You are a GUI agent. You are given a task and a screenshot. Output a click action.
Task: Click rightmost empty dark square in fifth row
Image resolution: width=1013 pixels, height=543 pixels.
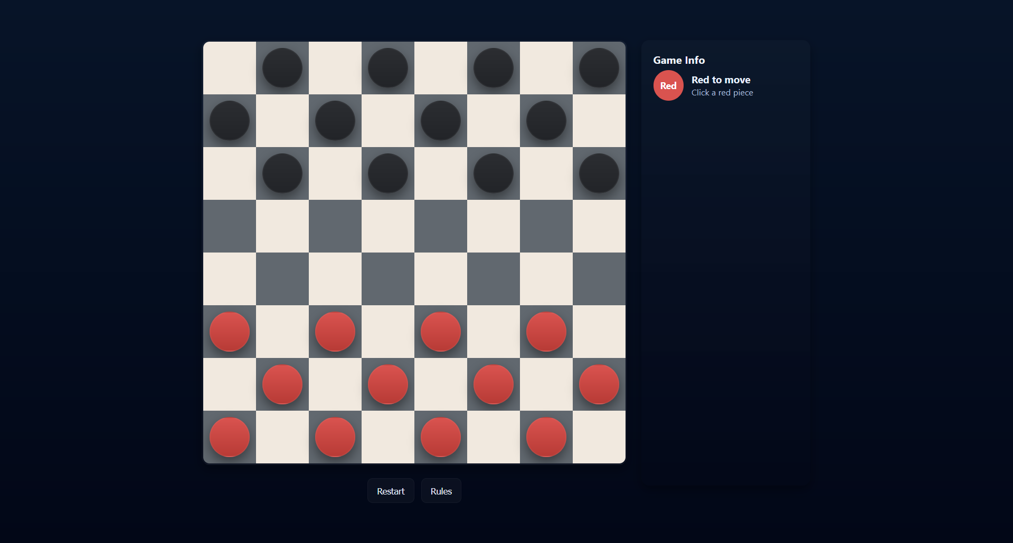pos(599,279)
